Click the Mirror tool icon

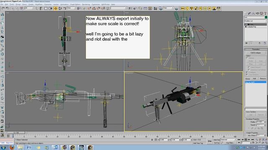click(130, 8)
